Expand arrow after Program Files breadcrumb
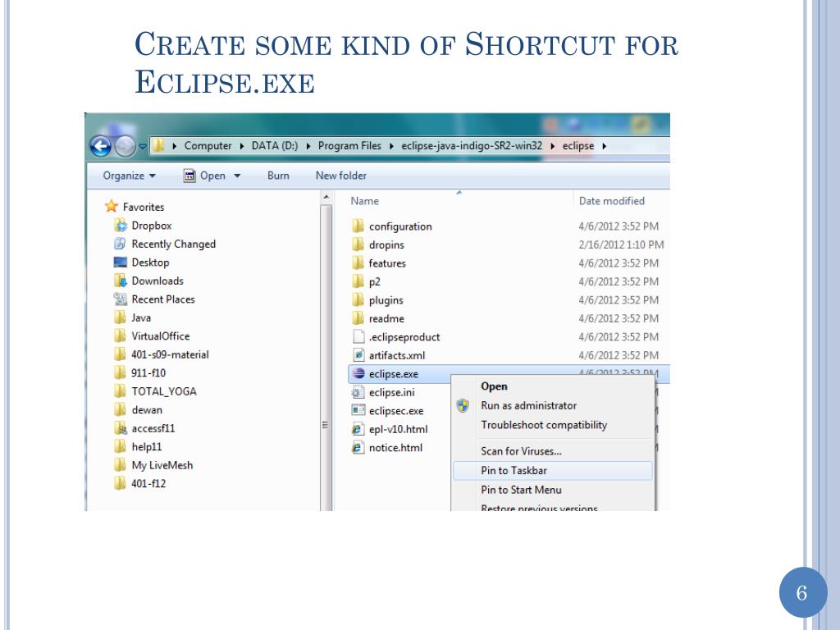Screen dimensions: 840x630 (x=391, y=146)
